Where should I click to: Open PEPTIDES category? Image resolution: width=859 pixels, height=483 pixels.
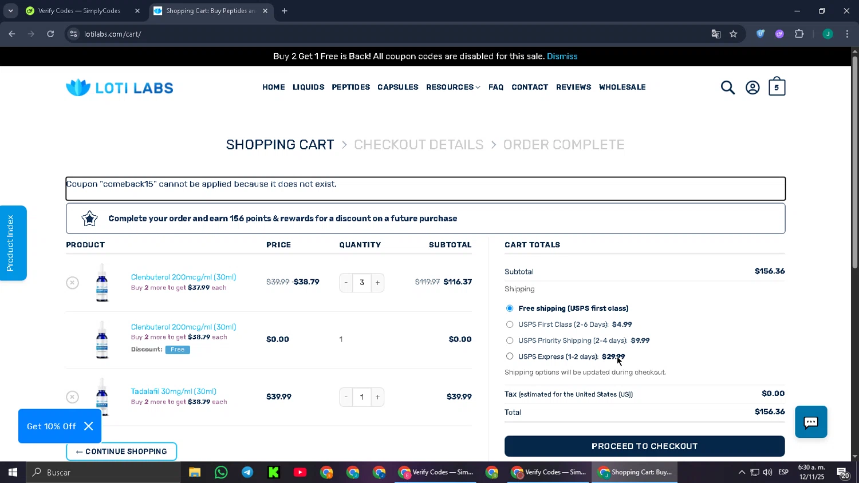(x=351, y=88)
